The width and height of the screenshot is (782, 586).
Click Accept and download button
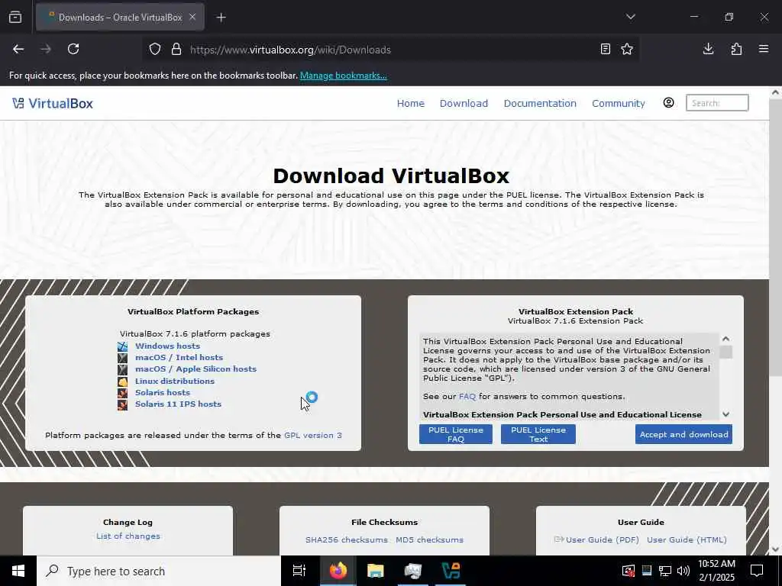(683, 434)
